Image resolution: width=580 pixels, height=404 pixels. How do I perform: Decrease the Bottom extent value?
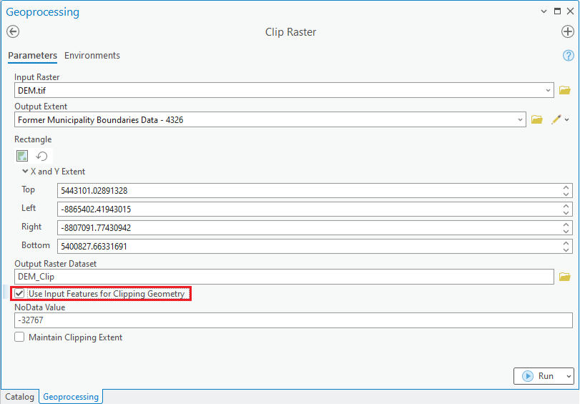pos(566,250)
